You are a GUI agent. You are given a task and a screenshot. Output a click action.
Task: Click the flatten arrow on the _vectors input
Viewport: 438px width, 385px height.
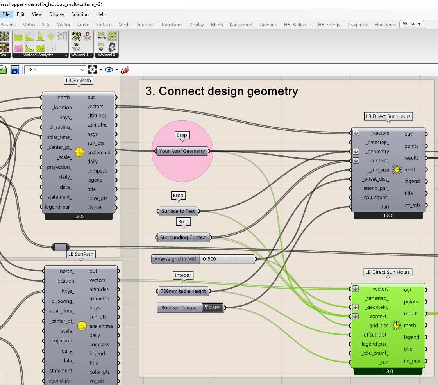(x=355, y=133)
